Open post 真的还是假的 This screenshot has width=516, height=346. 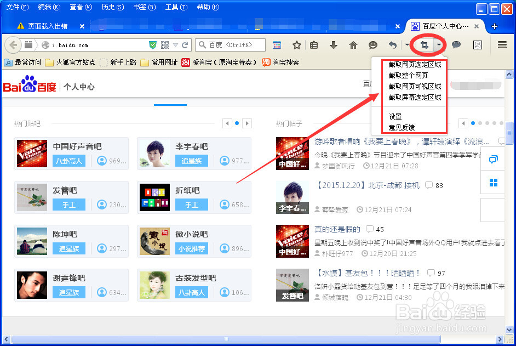click(337, 229)
